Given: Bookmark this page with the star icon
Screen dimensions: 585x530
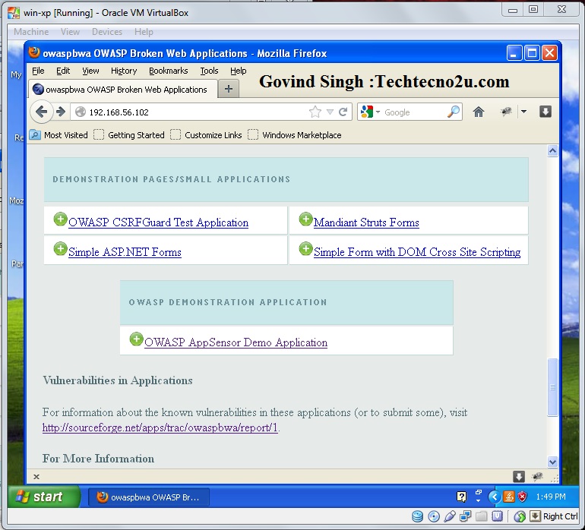Looking at the screenshot, I should point(315,112).
